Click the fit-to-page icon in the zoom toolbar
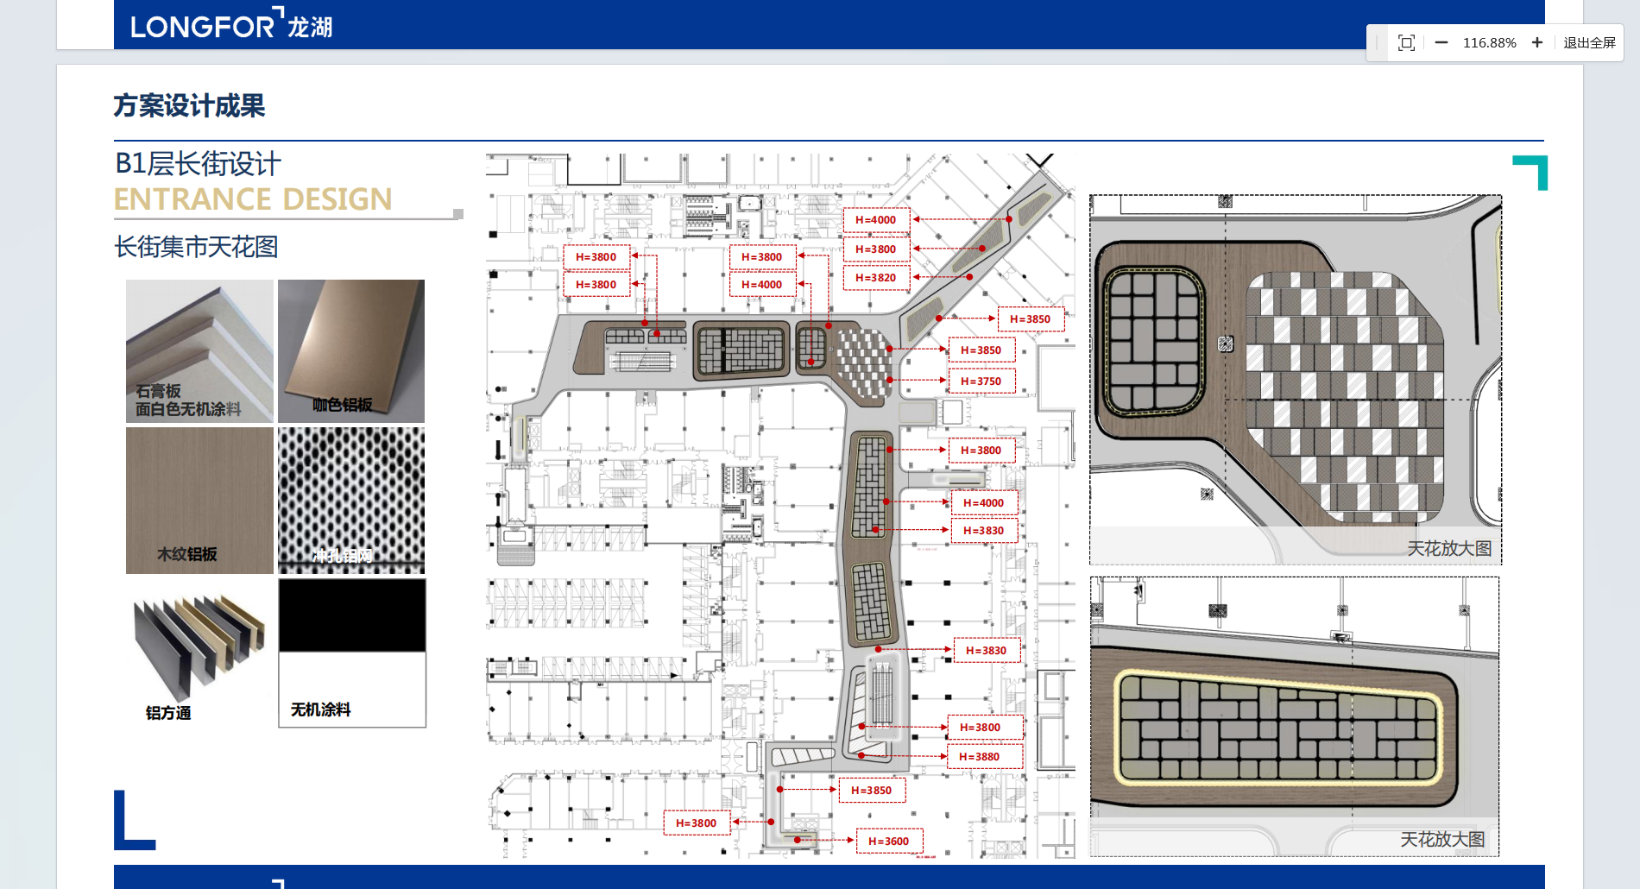 coord(1406,43)
